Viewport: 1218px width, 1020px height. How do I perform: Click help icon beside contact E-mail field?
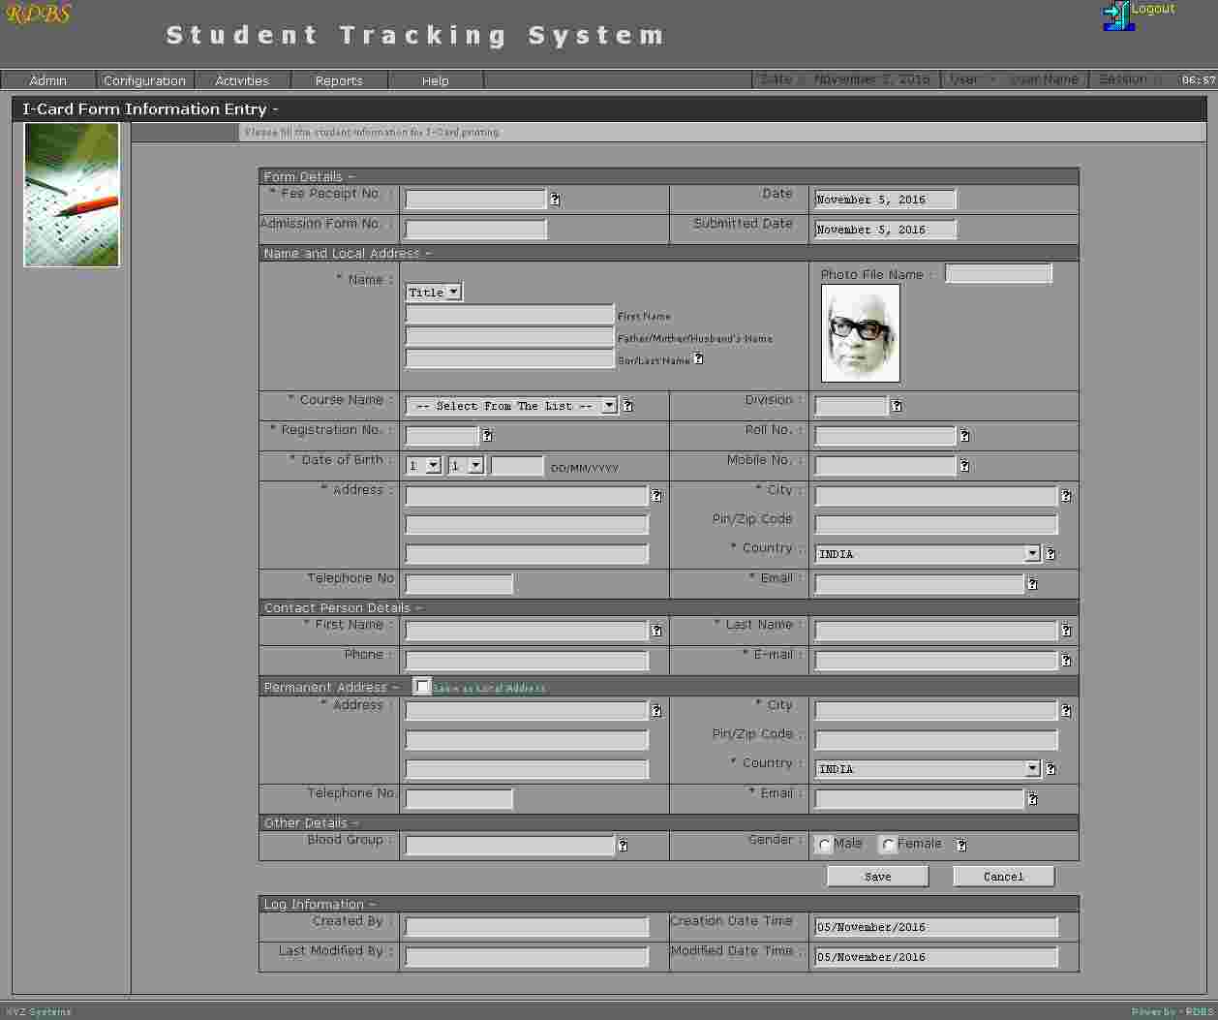(1066, 661)
